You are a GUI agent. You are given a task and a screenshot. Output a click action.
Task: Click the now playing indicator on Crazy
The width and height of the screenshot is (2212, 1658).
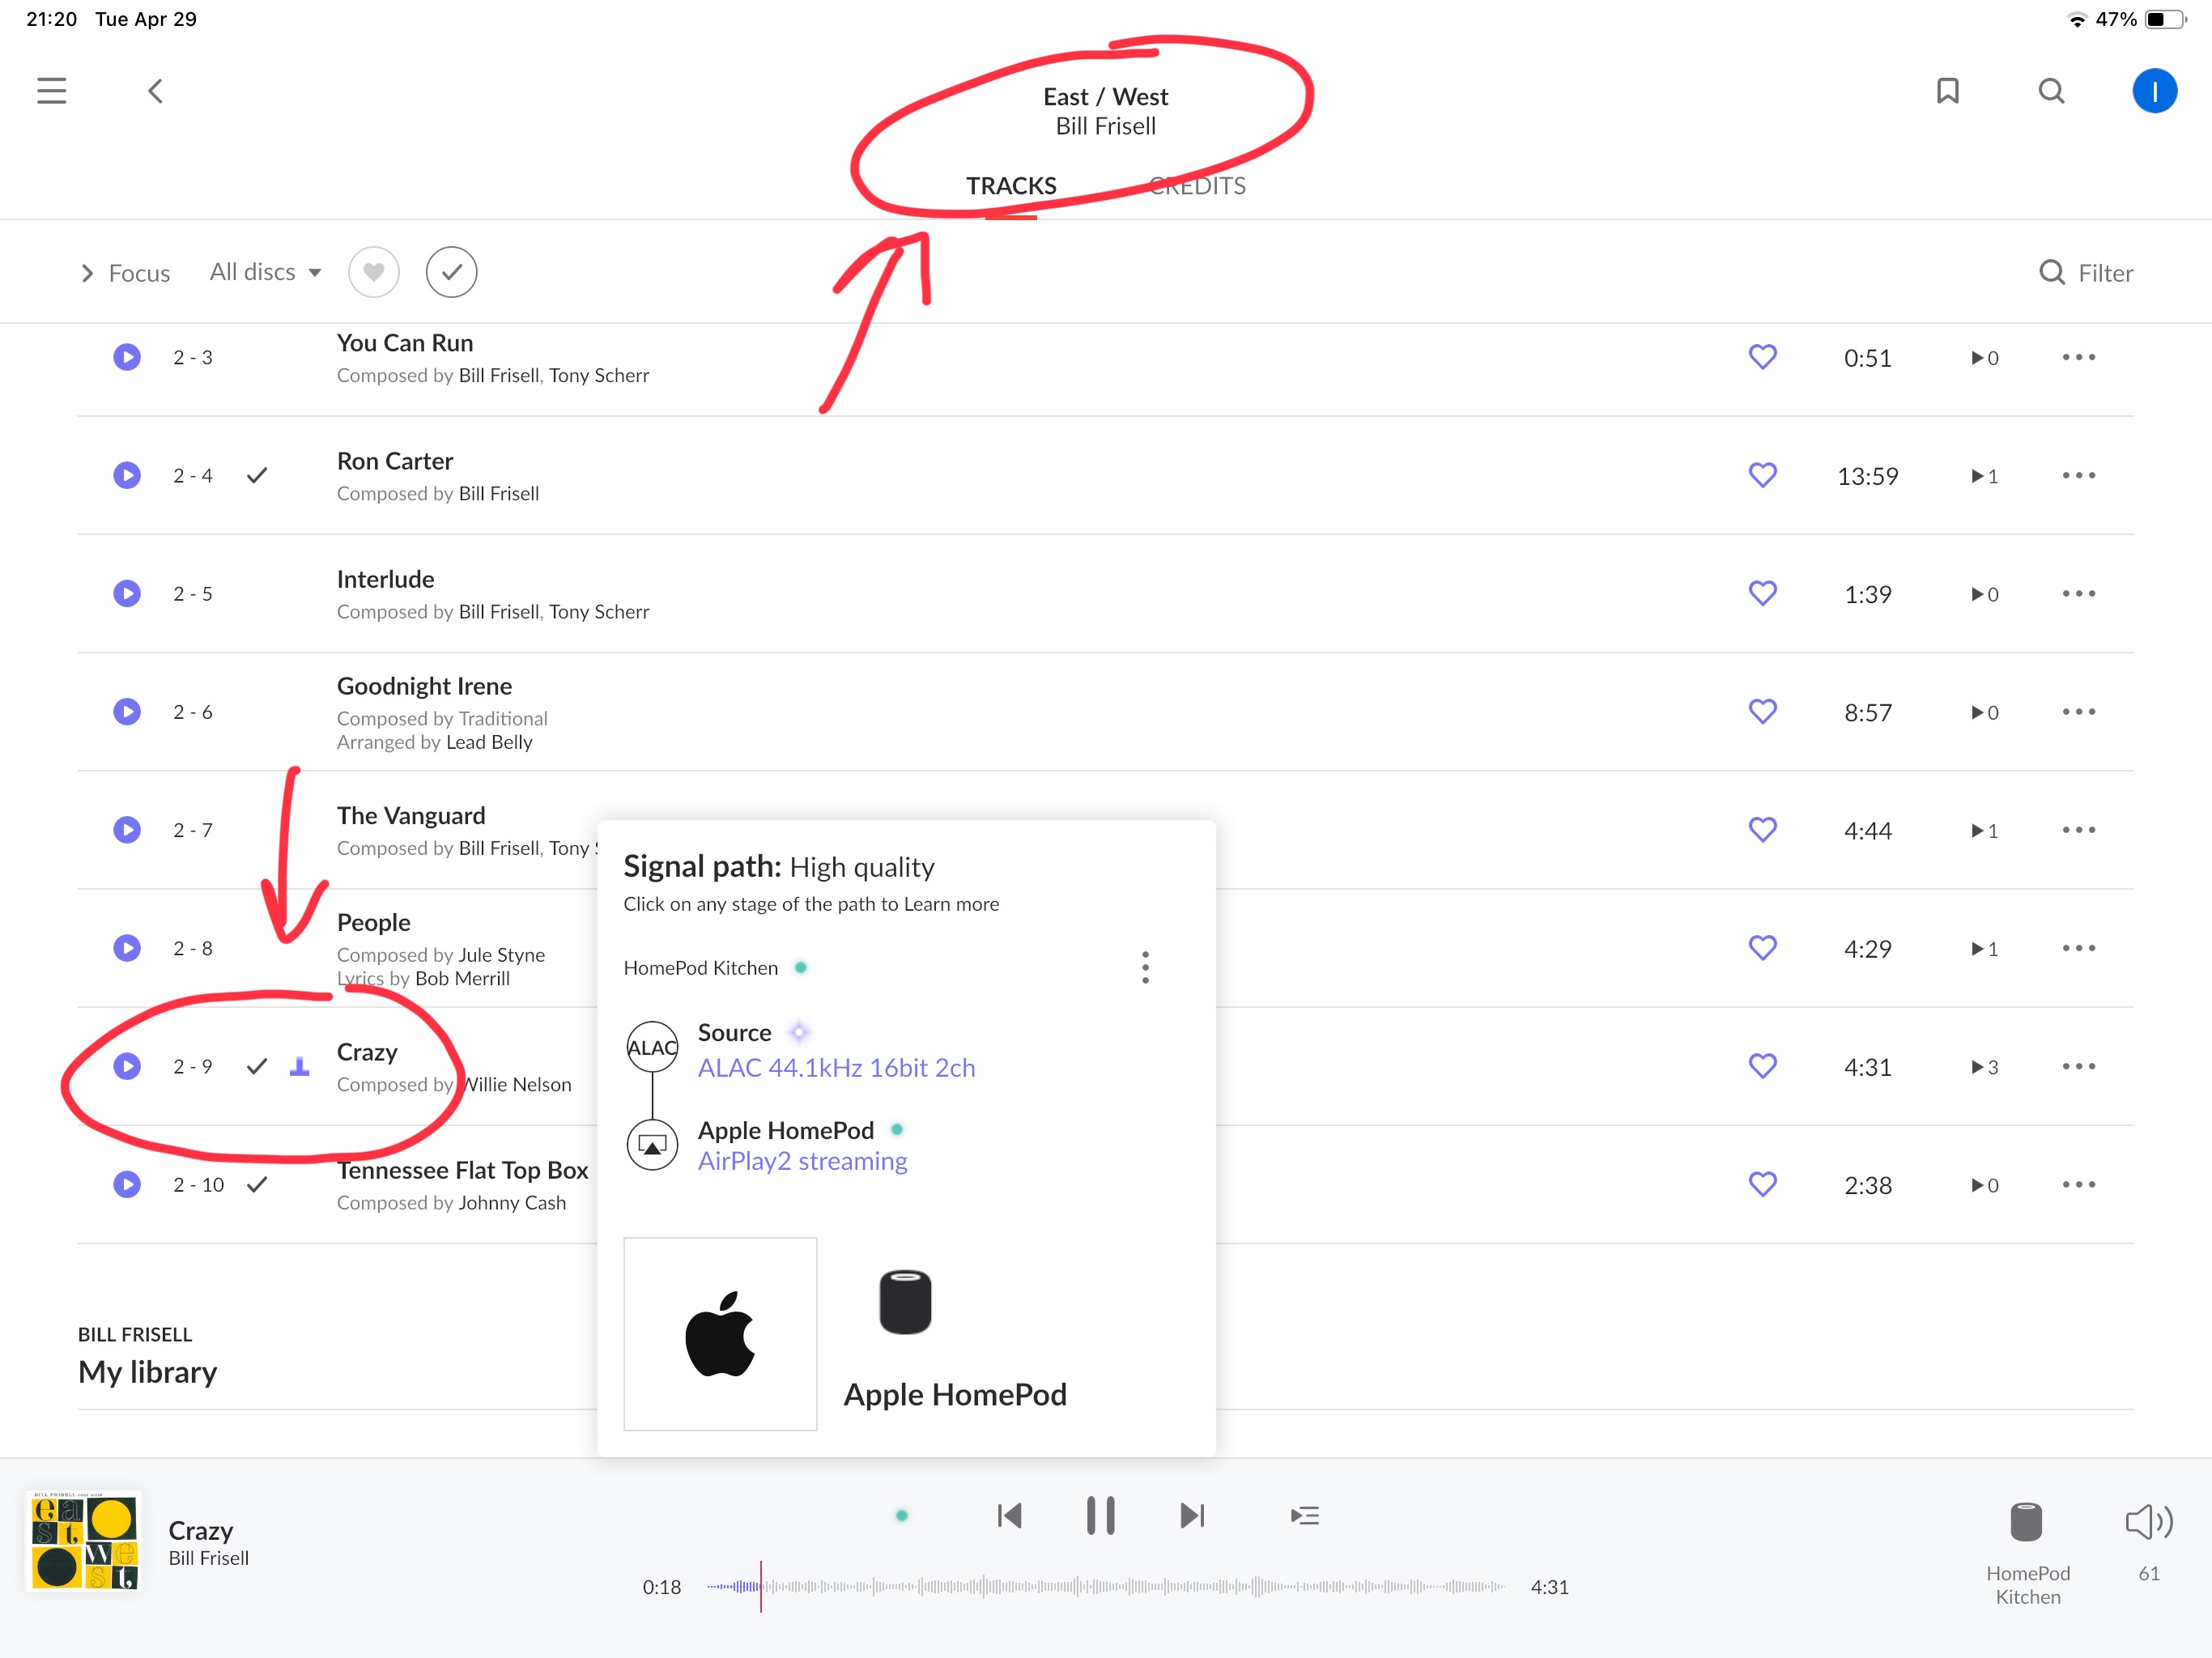(x=299, y=1066)
